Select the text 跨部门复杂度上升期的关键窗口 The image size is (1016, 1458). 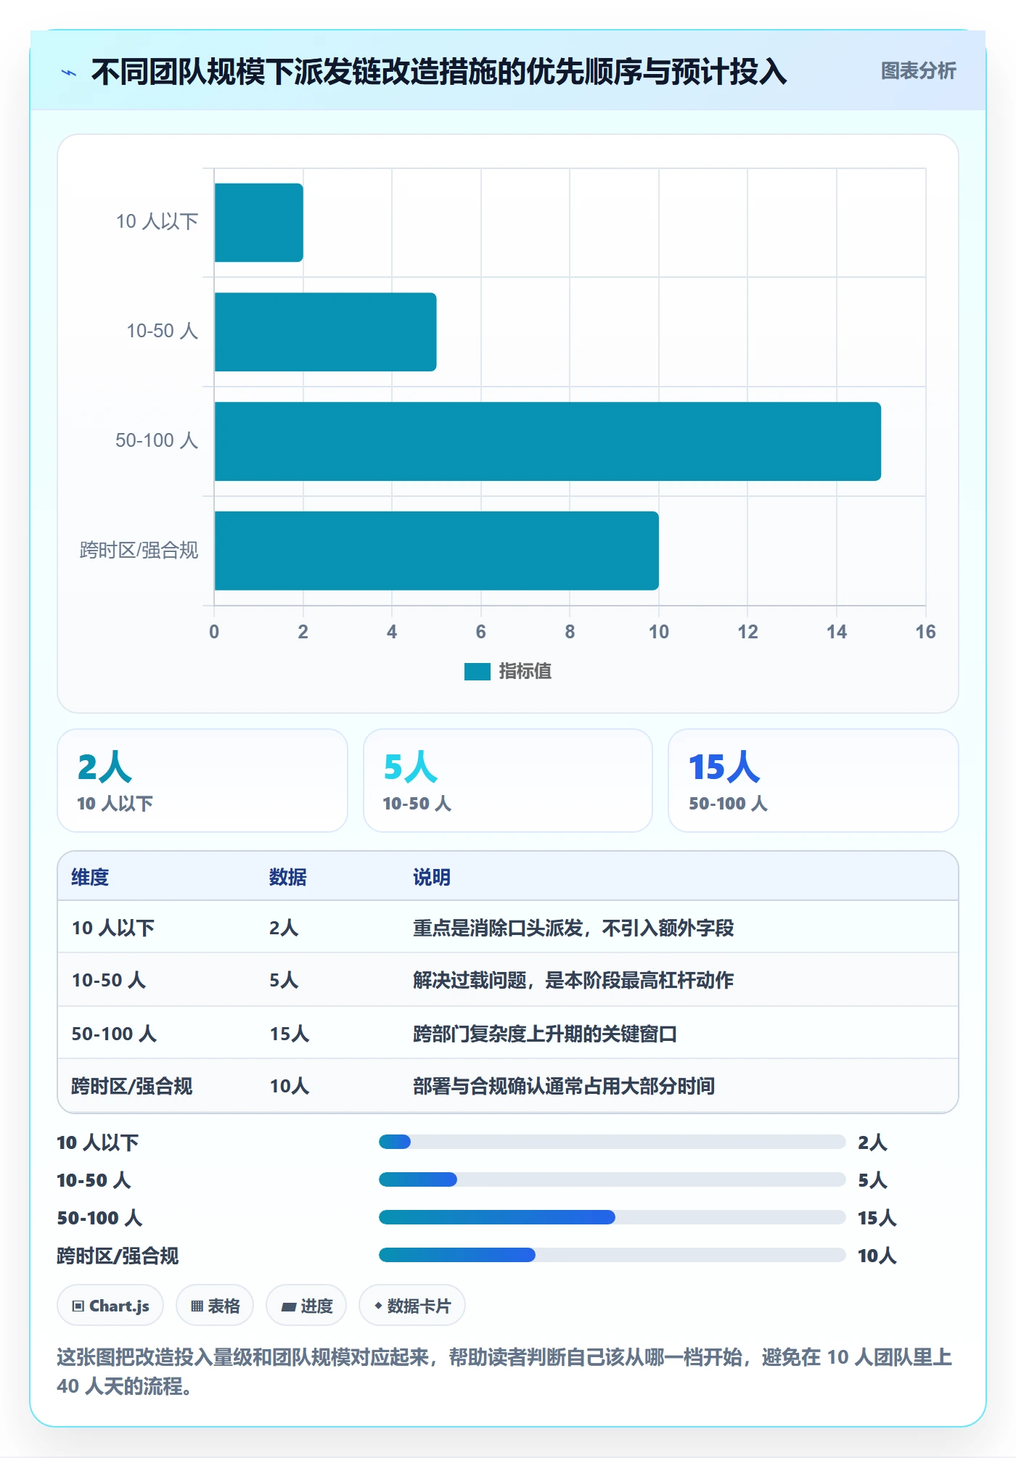[x=545, y=1034]
